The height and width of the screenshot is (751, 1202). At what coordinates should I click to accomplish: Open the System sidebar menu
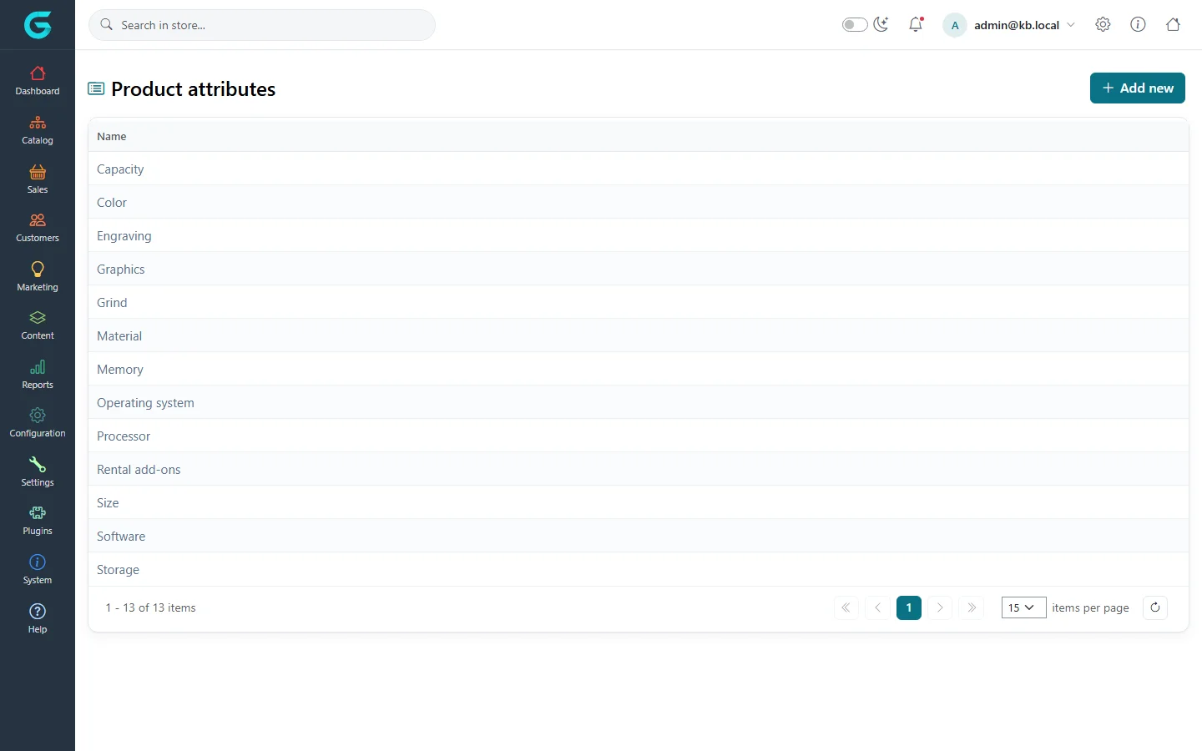point(38,570)
